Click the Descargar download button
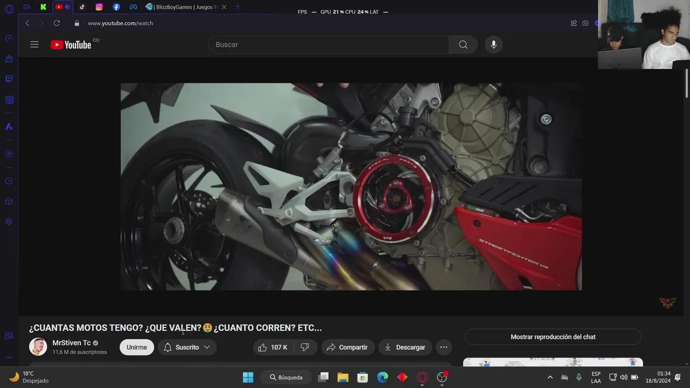 [x=405, y=348]
